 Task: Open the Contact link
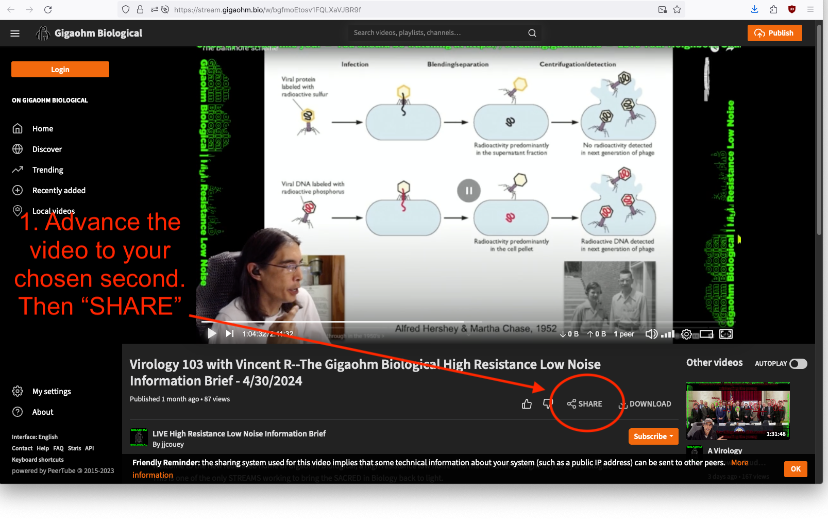(22, 448)
